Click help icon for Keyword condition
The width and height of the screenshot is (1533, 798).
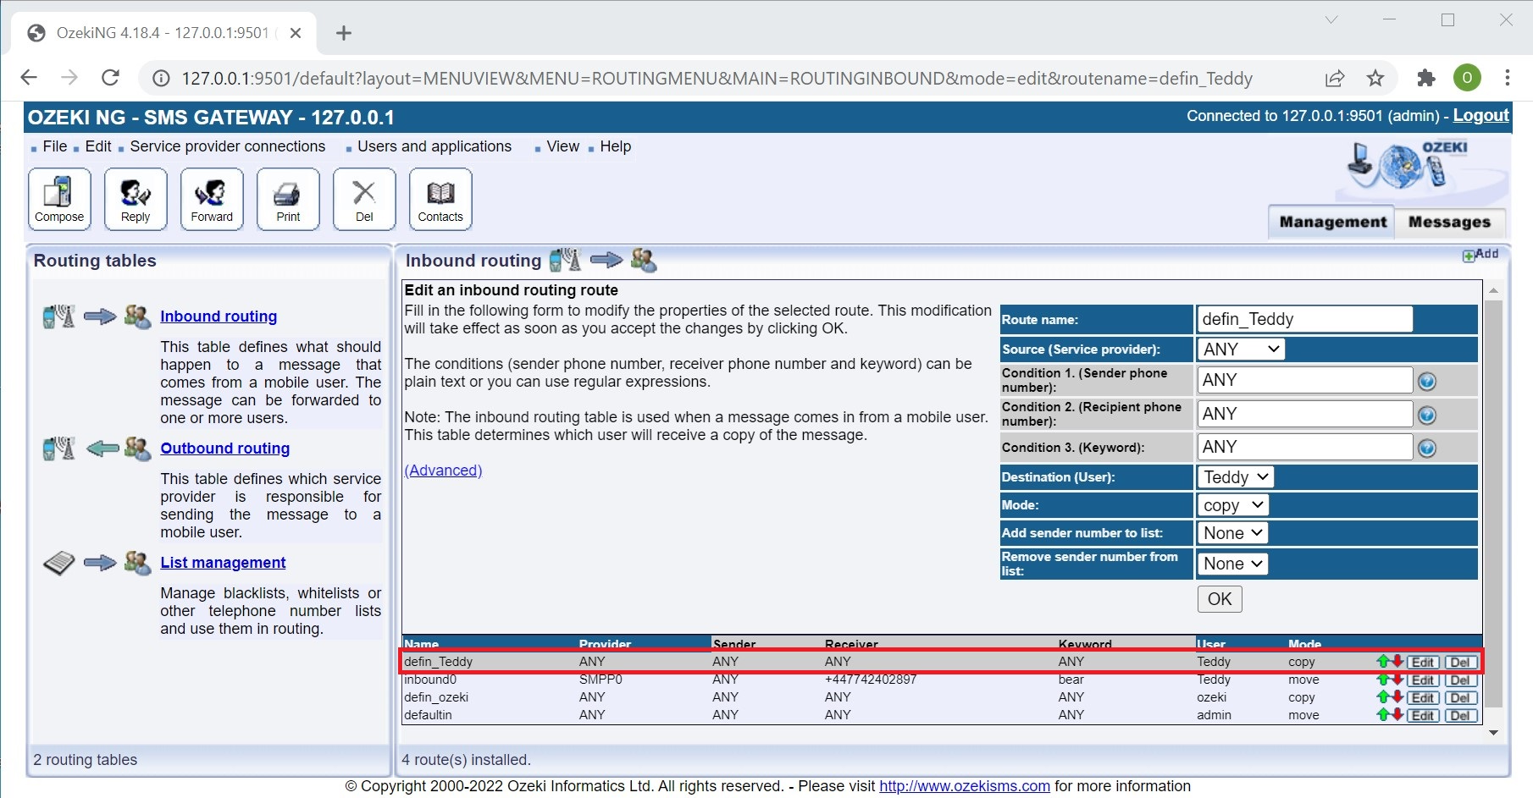tap(1427, 448)
